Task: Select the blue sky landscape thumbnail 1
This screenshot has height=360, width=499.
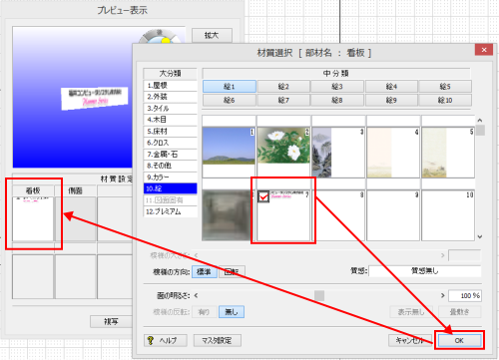Action: [229, 153]
